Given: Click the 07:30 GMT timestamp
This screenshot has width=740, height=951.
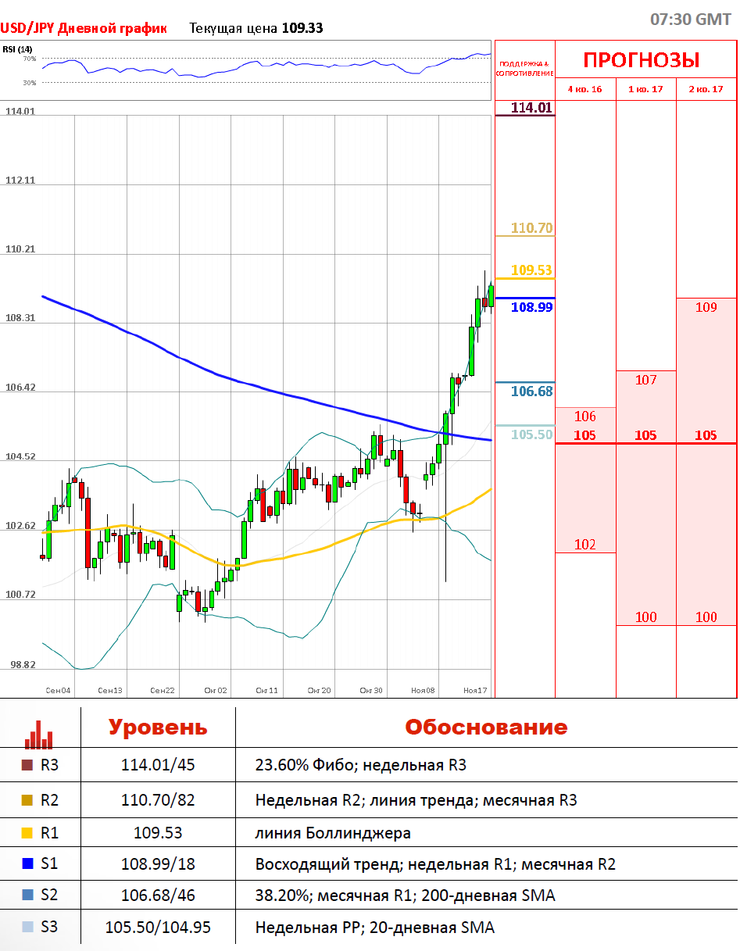Looking at the screenshot, I should 690,20.
